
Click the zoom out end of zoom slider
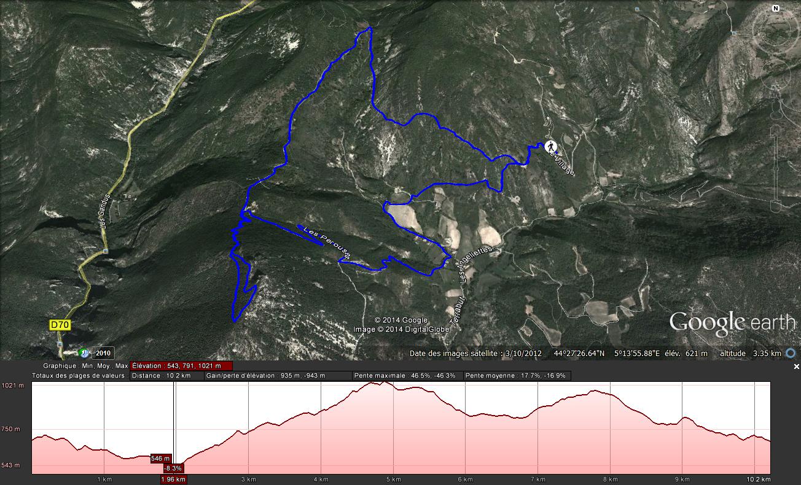pyautogui.click(x=776, y=208)
